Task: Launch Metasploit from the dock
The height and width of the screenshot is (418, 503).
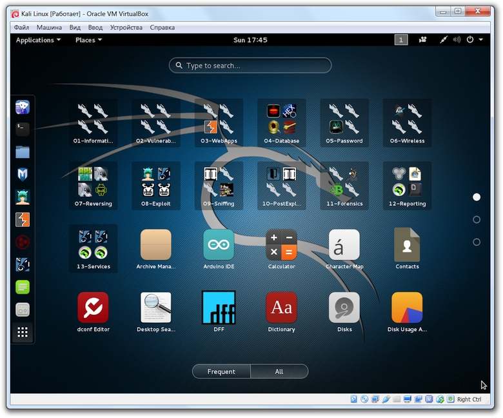Action: (x=23, y=175)
